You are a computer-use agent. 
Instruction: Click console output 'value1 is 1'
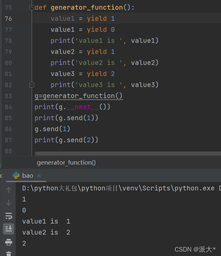46,222
